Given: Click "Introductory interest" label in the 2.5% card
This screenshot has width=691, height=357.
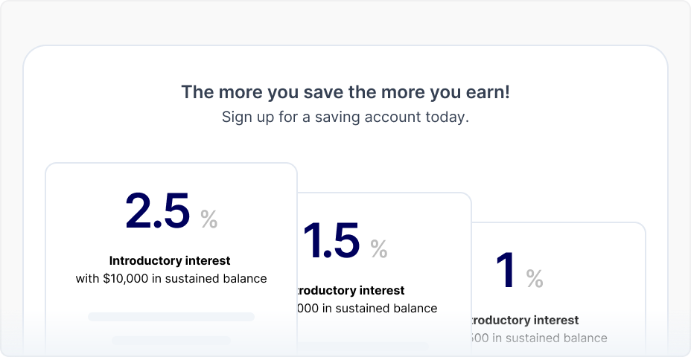Looking at the screenshot, I should coord(170,261).
